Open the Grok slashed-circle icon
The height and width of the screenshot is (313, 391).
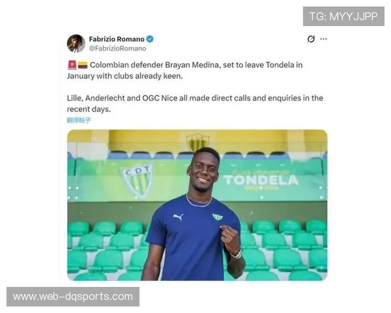[x=311, y=39]
